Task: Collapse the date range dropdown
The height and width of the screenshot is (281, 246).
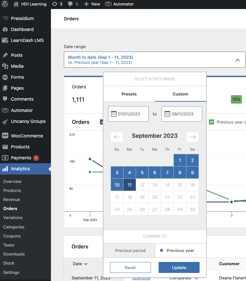Action: (x=237, y=60)
